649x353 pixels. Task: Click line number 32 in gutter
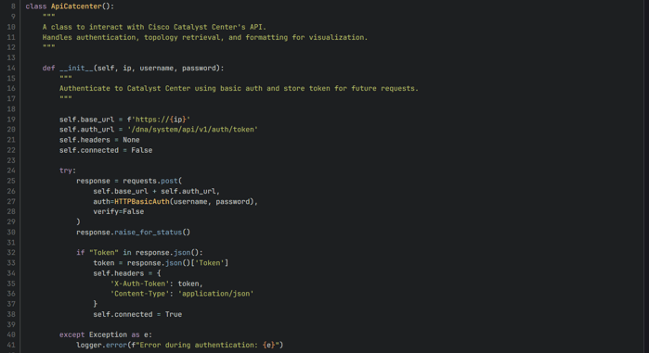click(11, 253)
